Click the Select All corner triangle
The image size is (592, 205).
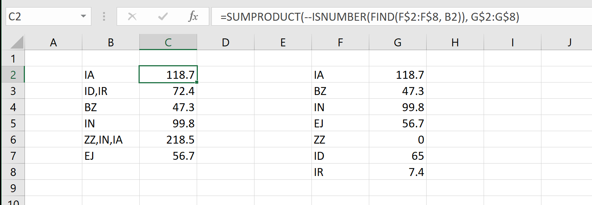[17, 42]
